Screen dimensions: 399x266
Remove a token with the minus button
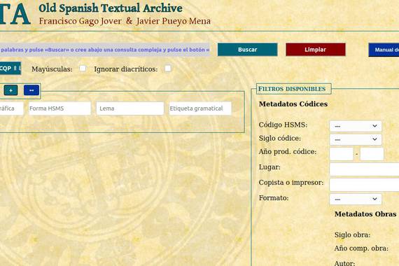click(x=31, y=90)
